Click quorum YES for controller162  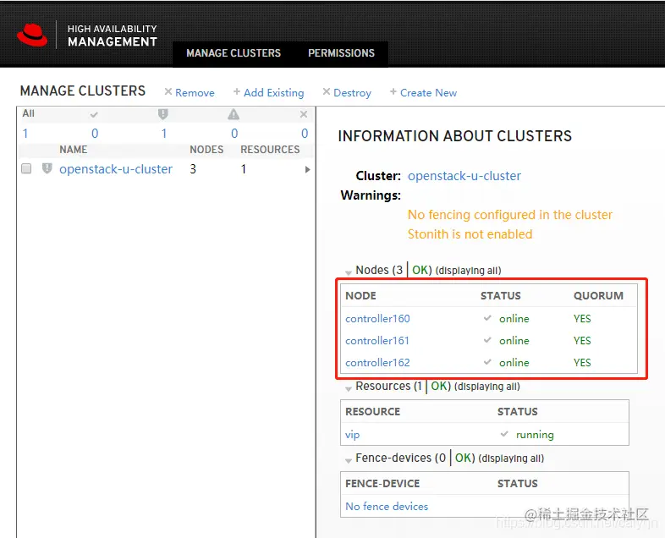click(582, 363)
